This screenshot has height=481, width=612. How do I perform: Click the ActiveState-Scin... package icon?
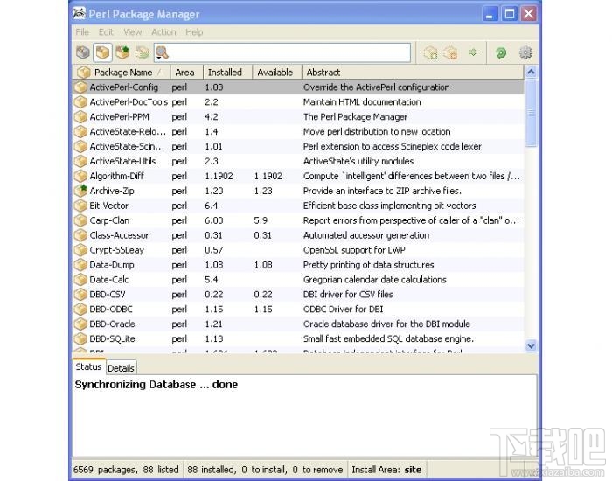click(80, 146)
